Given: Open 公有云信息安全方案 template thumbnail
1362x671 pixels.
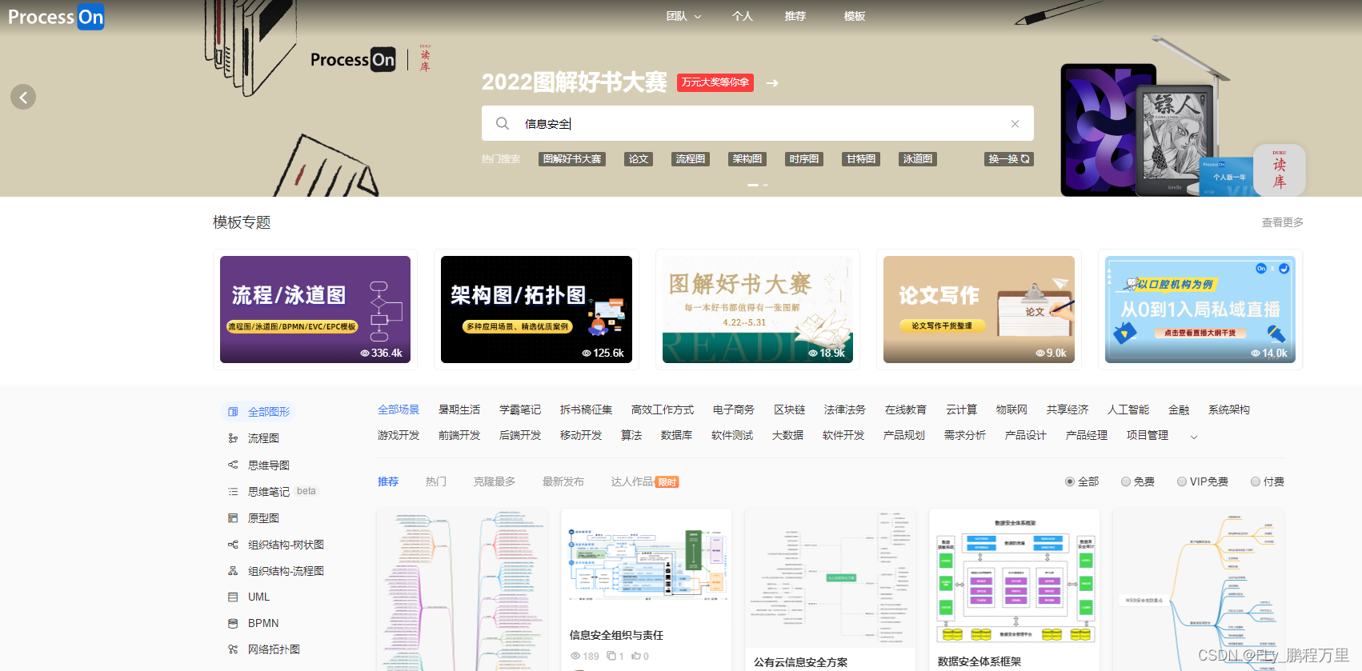Looking at the screenshot, I should pos(831,577).
